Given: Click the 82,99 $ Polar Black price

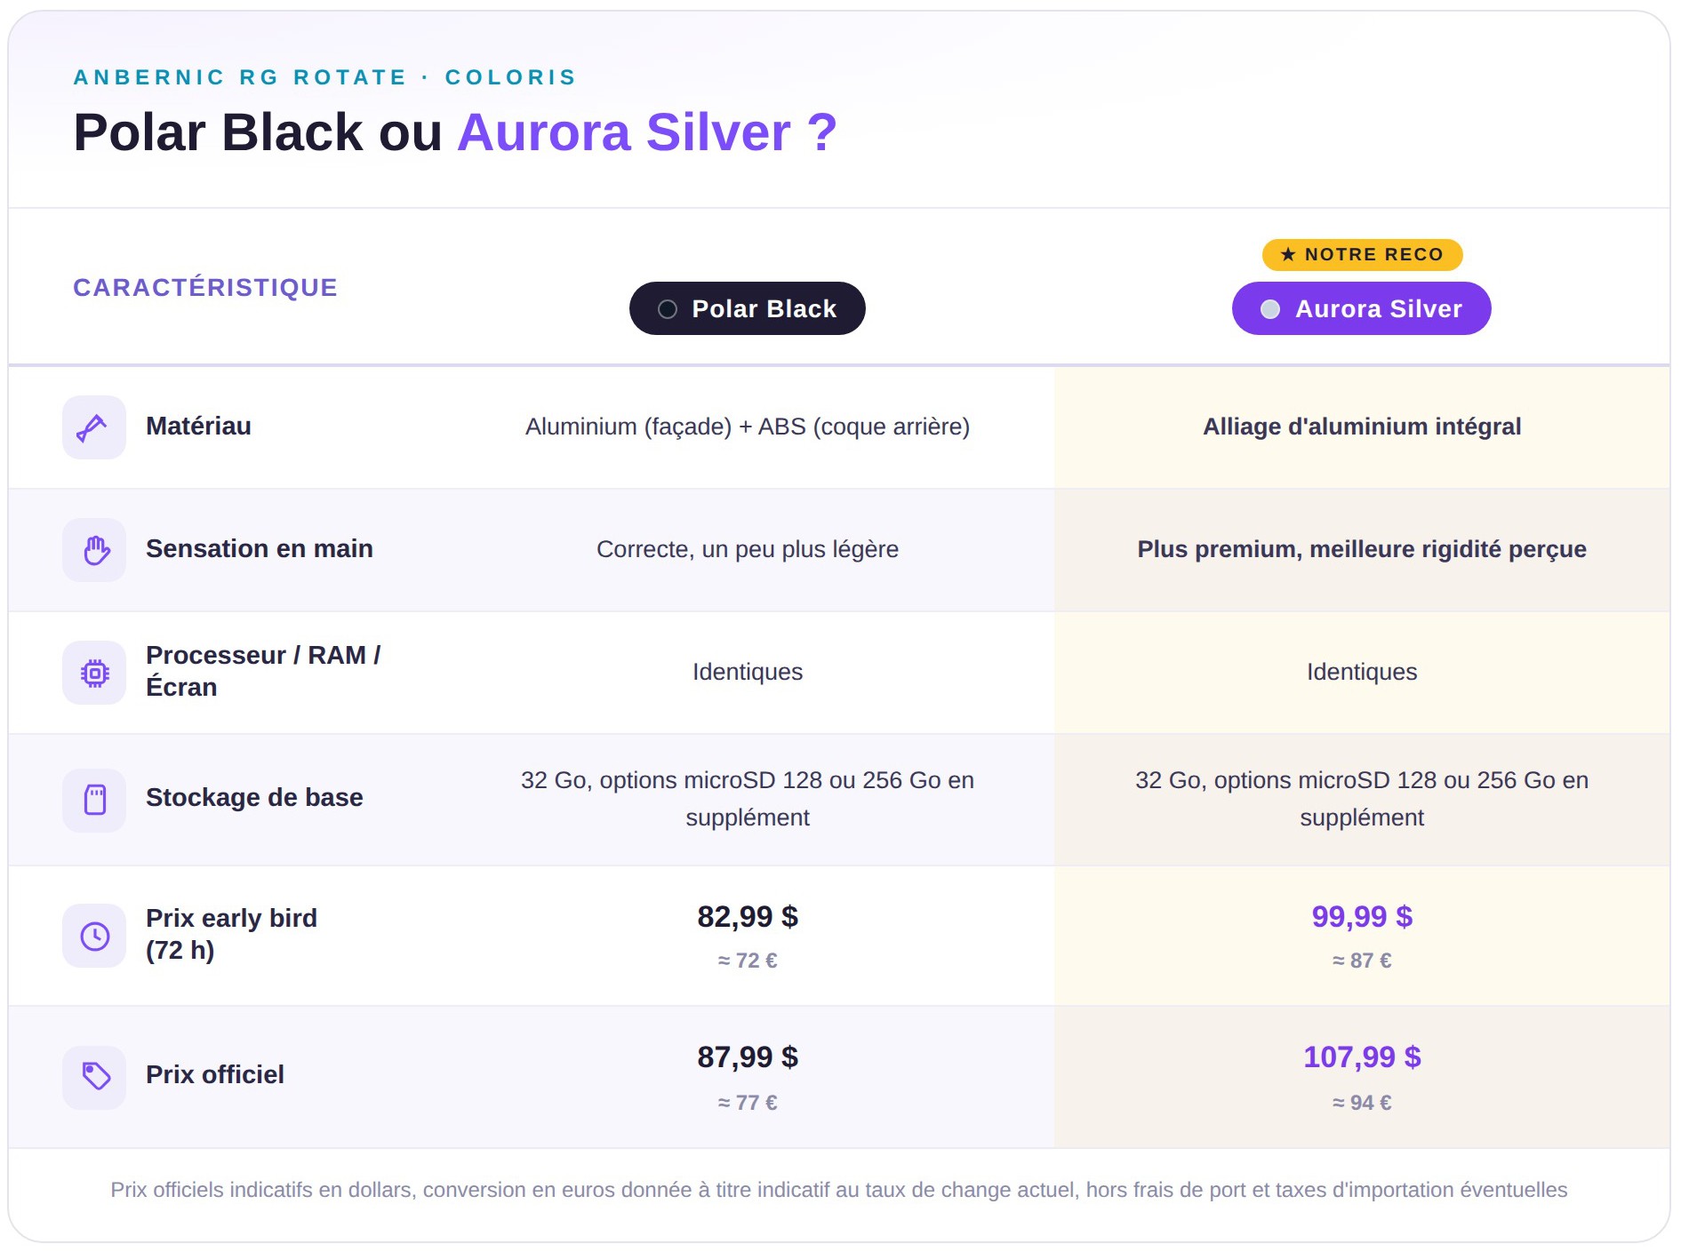Looking at the screenshot, I should [x=748, y=916].
